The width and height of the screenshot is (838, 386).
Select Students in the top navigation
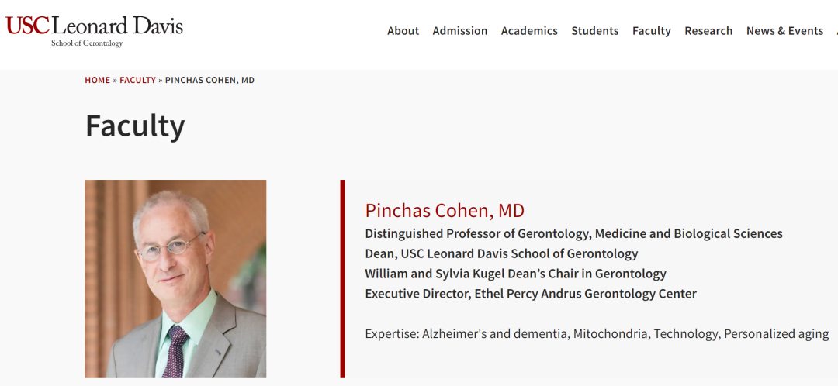point(595,31)
